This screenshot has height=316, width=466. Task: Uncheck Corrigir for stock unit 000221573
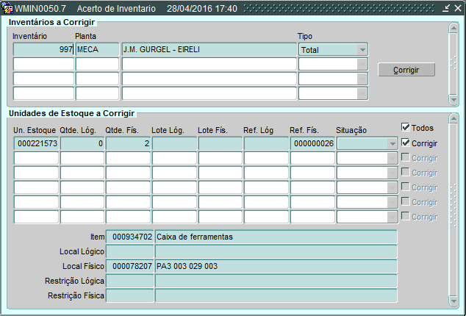pyautogui.click(x=406, y=143)
